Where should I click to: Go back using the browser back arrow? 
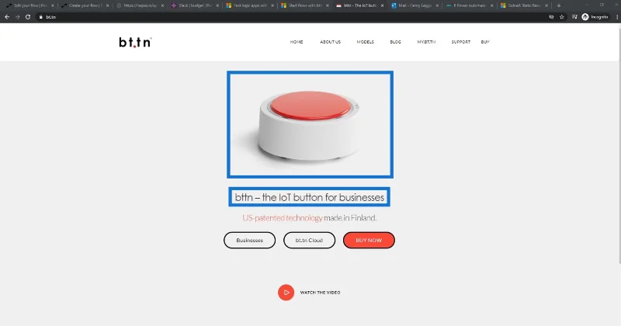pos(7,17)
